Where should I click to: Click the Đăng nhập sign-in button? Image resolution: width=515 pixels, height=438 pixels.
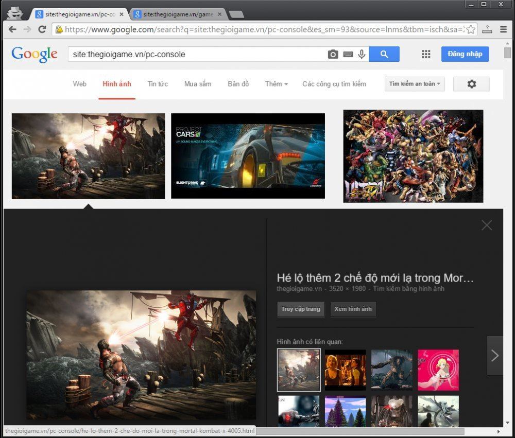tap(465, 54)
